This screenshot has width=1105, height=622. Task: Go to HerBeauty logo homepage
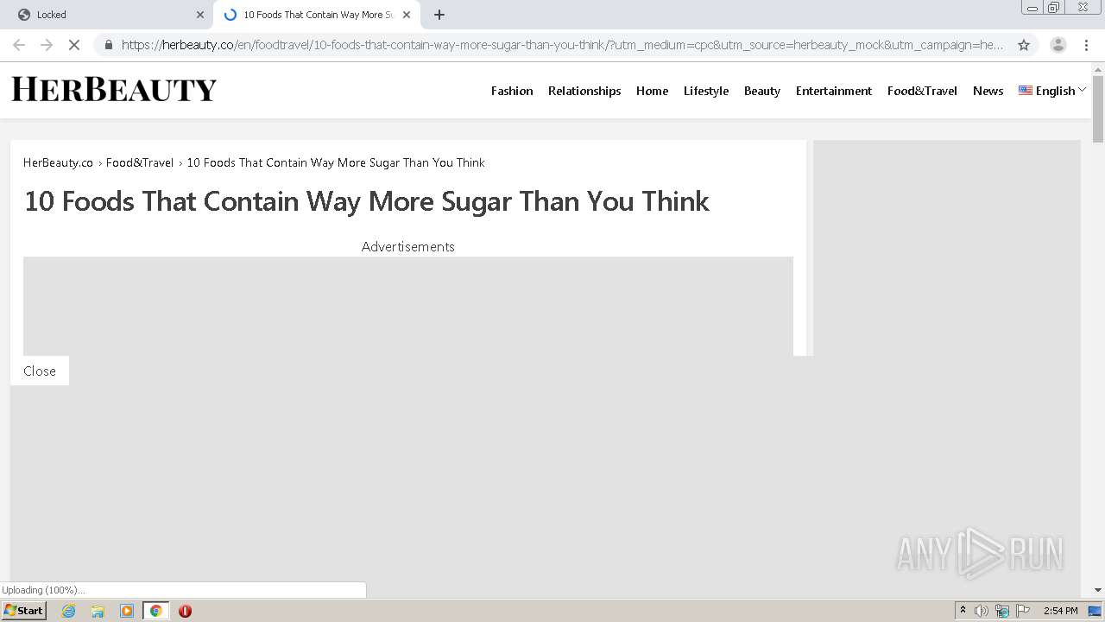point(114,89)
